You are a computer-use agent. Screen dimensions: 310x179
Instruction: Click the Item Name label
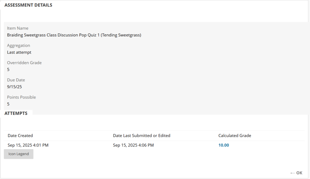18,28
